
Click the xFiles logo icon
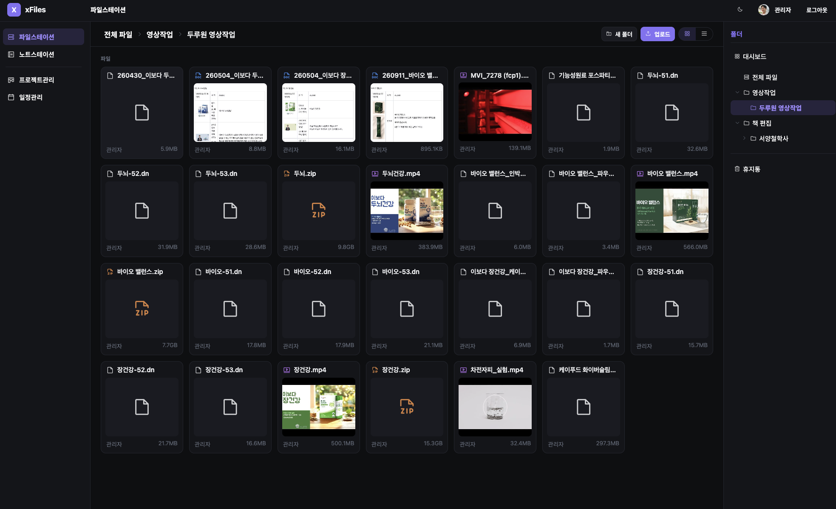tap(14, 10)
